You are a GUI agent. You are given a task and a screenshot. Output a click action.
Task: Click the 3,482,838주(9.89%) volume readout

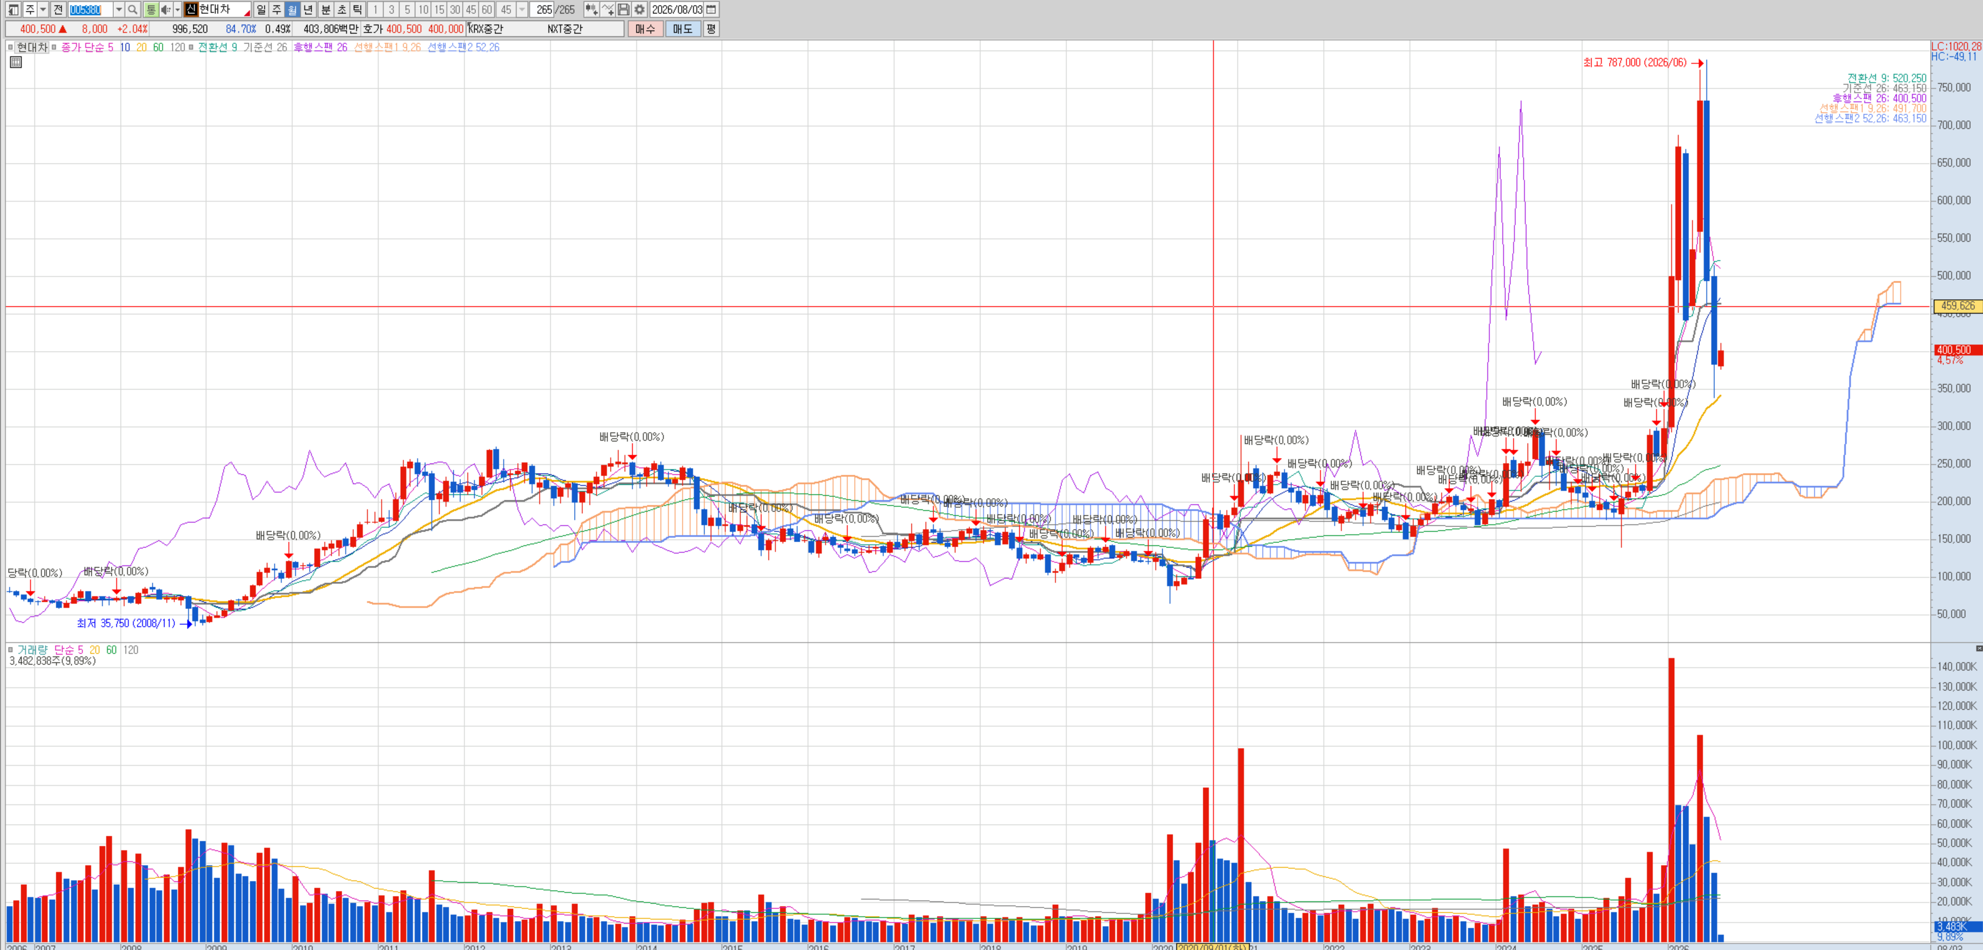52,660
